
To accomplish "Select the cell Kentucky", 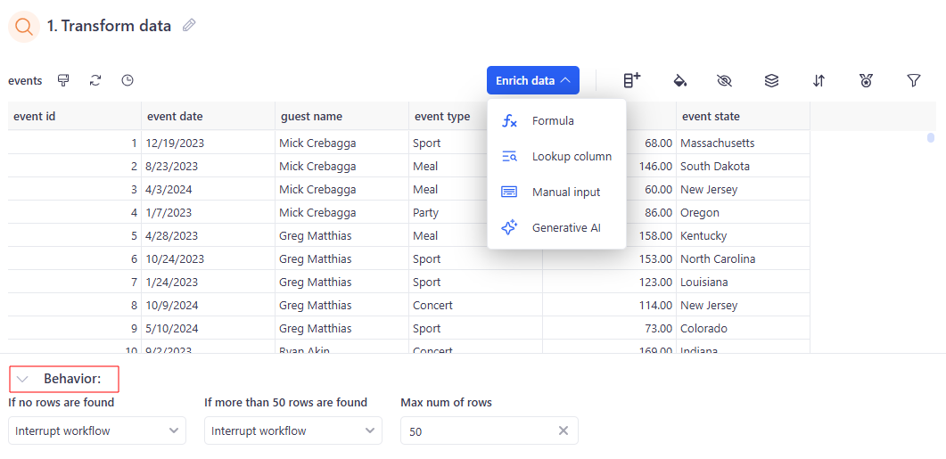I will (744, 235).
